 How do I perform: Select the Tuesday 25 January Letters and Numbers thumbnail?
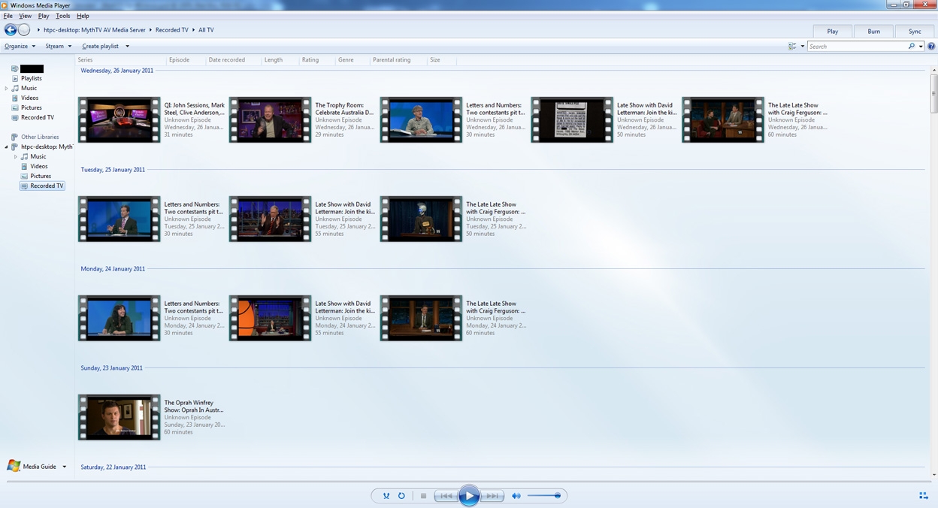(x=120, y=219)
